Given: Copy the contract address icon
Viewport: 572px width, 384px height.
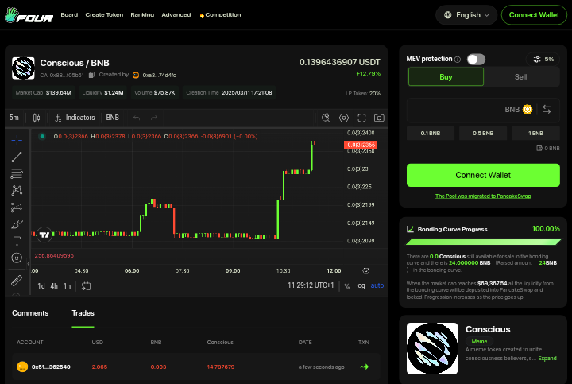Looking at the screenshot, I should coord(91,75).
